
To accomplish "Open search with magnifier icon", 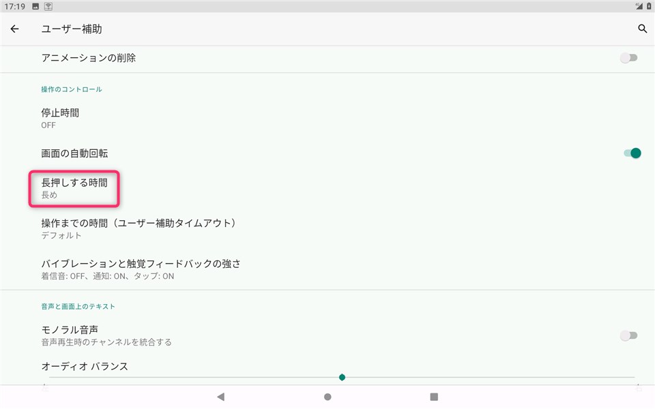I will point(643,29).
